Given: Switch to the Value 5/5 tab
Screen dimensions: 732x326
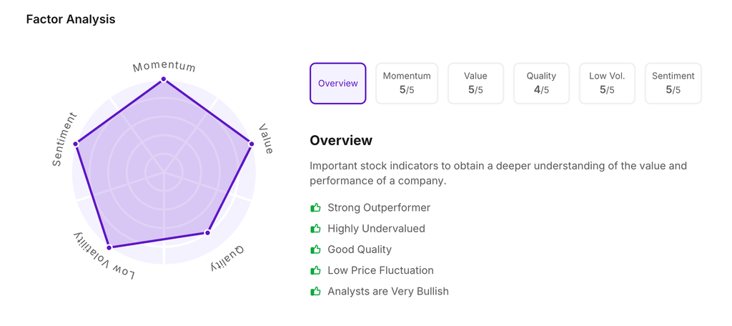Looking at the screenshot, I should tap(475, 84).
